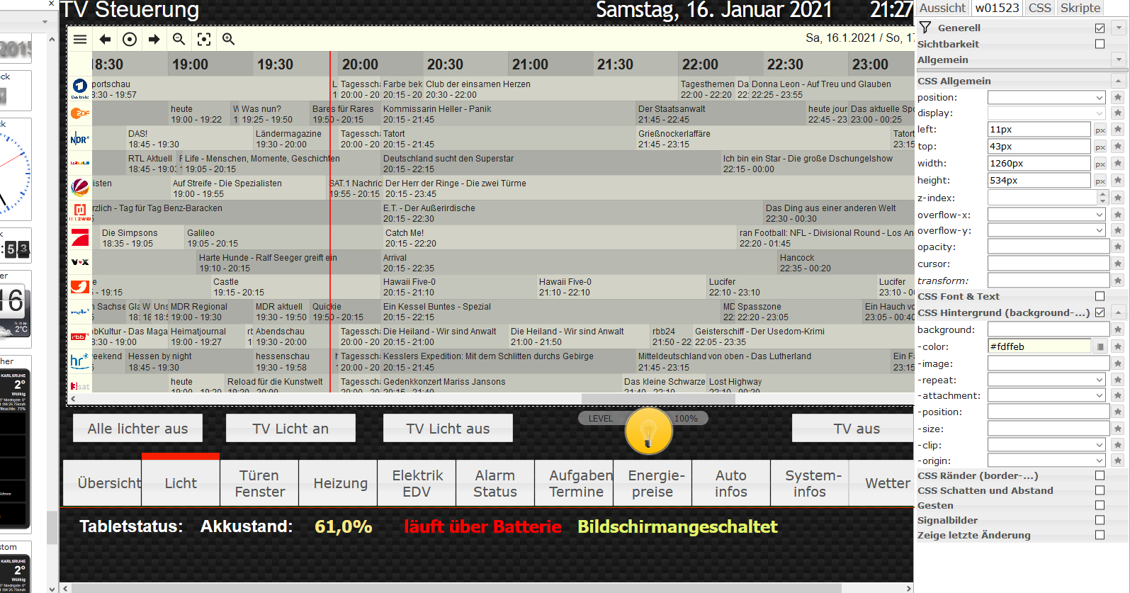1130x593 pixels.
Task: Click the -color input with #fdffeb
Action: [x=1039, y=346]
